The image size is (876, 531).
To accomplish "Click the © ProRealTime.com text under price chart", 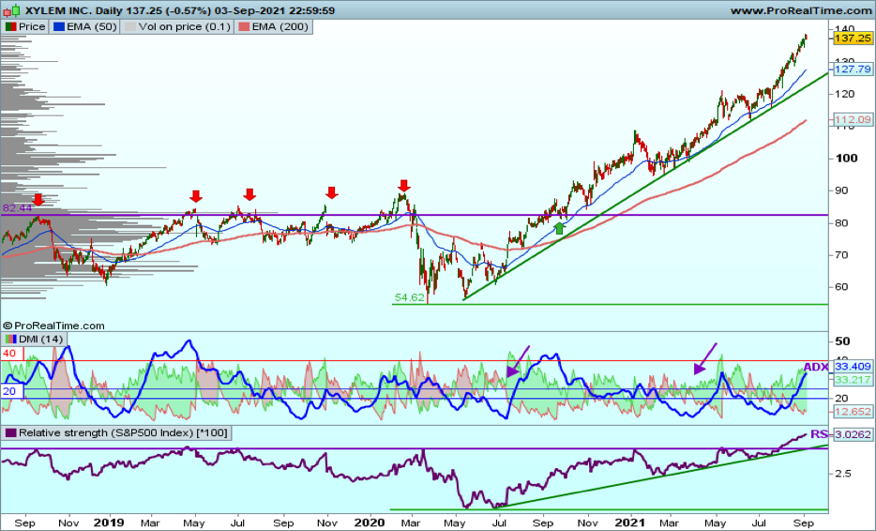I will pyautogui.click(x=53, y=326).
